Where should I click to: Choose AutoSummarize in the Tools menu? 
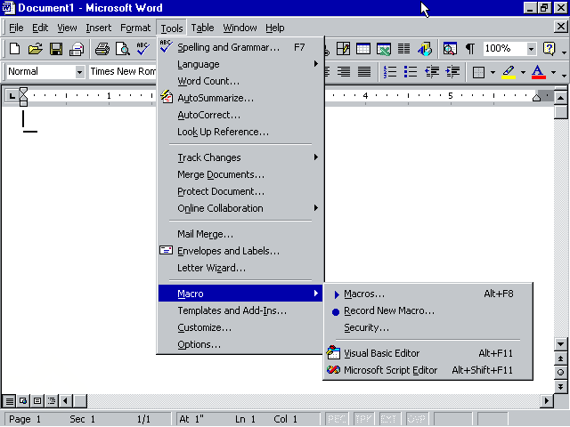pos(240,98)
